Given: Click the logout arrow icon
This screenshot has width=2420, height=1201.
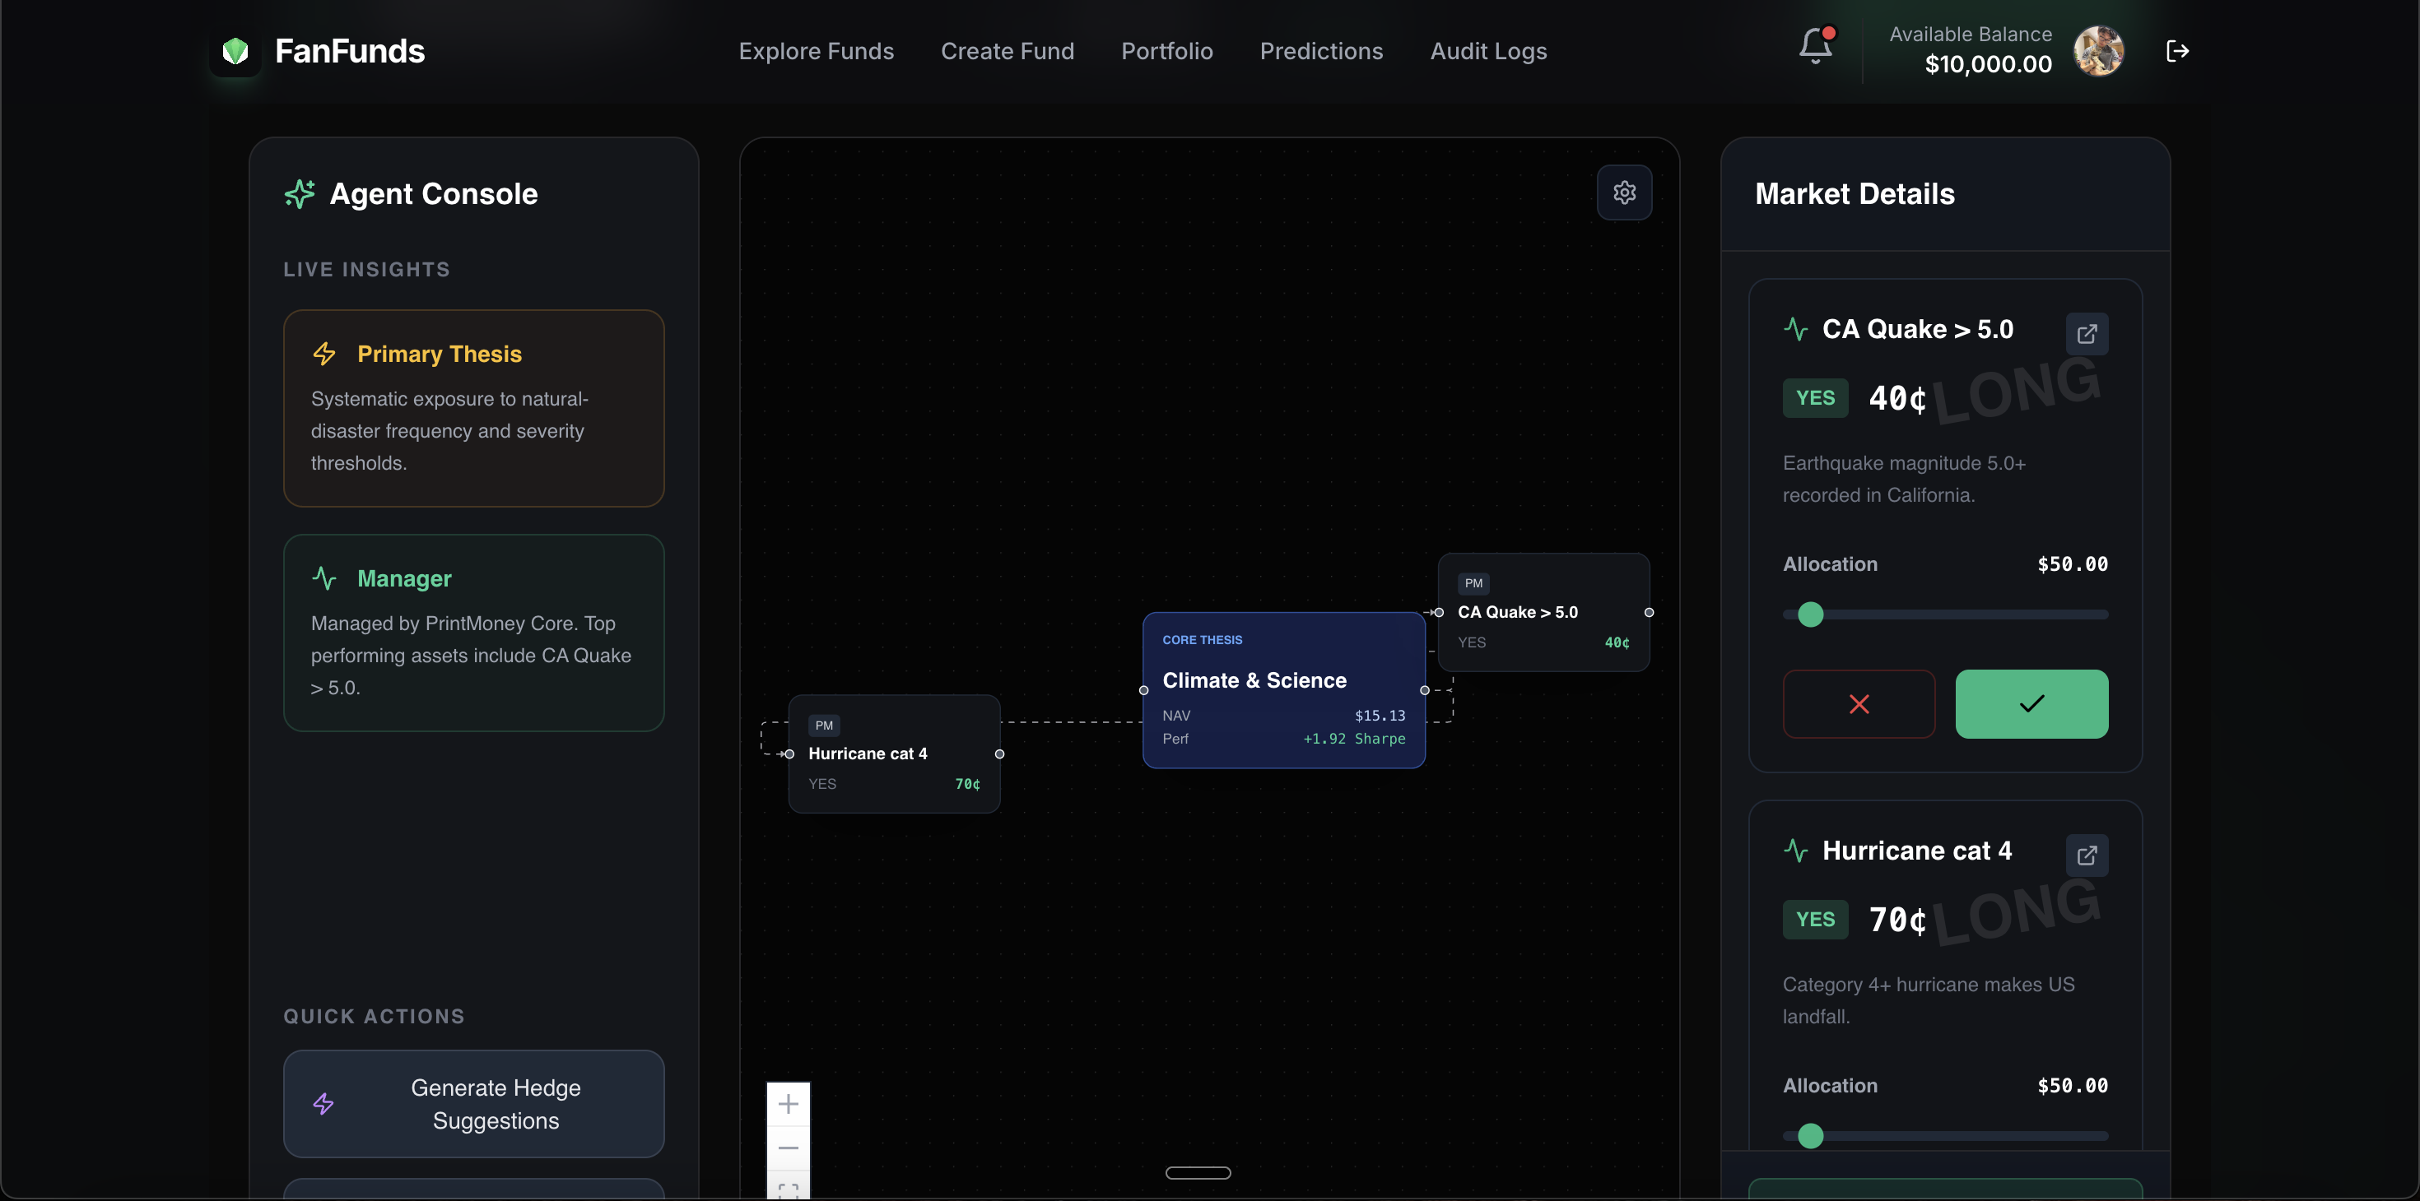Looking at the screenshot, I should pos(2176,51).
